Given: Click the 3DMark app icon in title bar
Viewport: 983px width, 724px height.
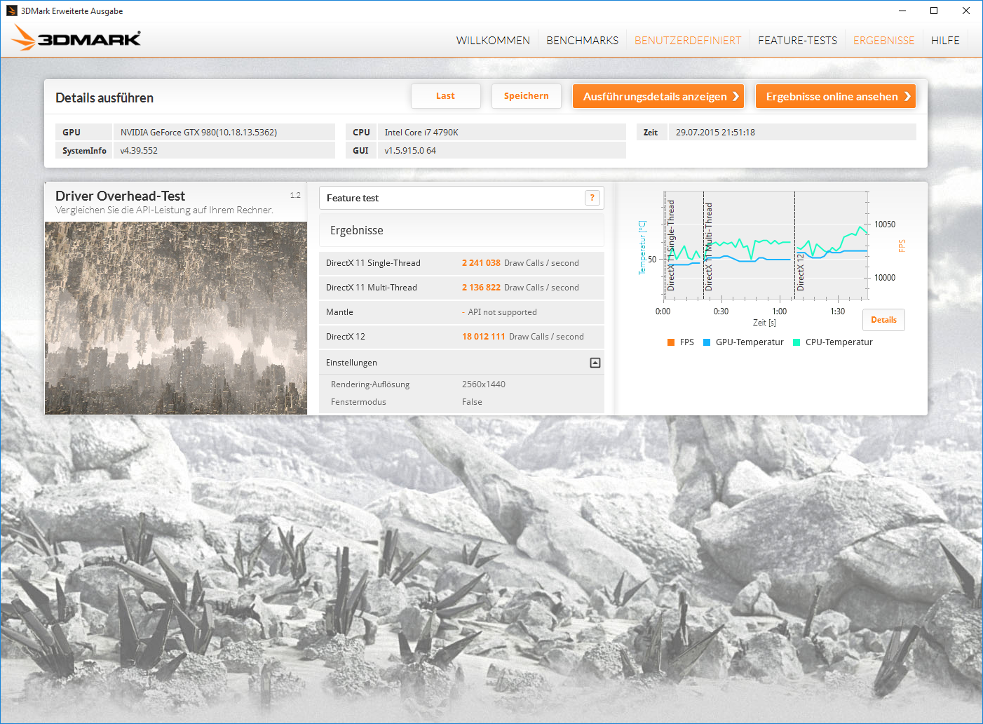Looking at the screenshot, I should point(12,11).
